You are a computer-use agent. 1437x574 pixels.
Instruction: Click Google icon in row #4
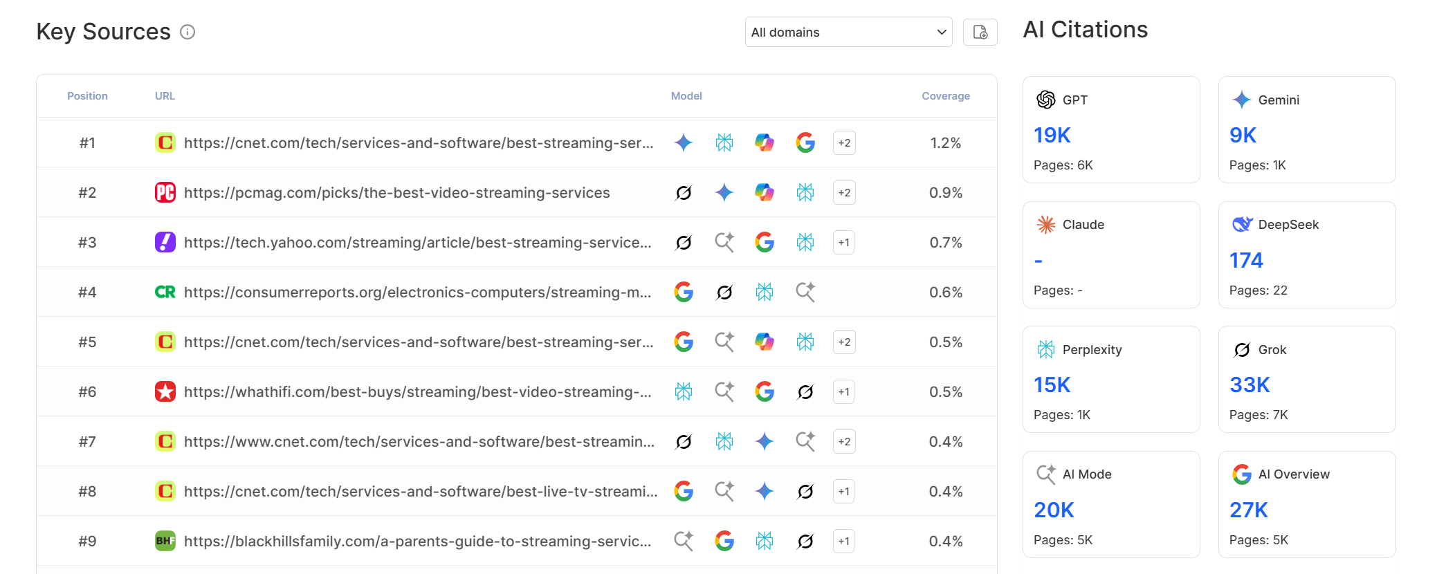pyautogui.click(x=684, y=292)
